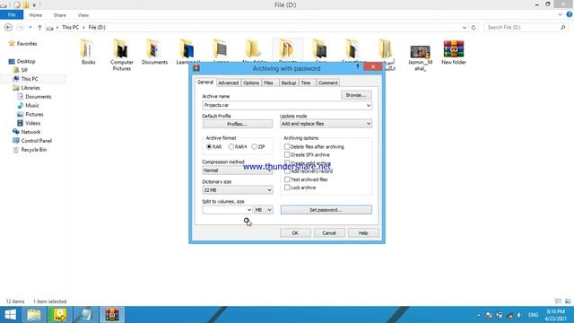Click the search magnifier icon
The width and height of the screenshot is (574, 323).
pyautogui.click(x=562, y=28)
